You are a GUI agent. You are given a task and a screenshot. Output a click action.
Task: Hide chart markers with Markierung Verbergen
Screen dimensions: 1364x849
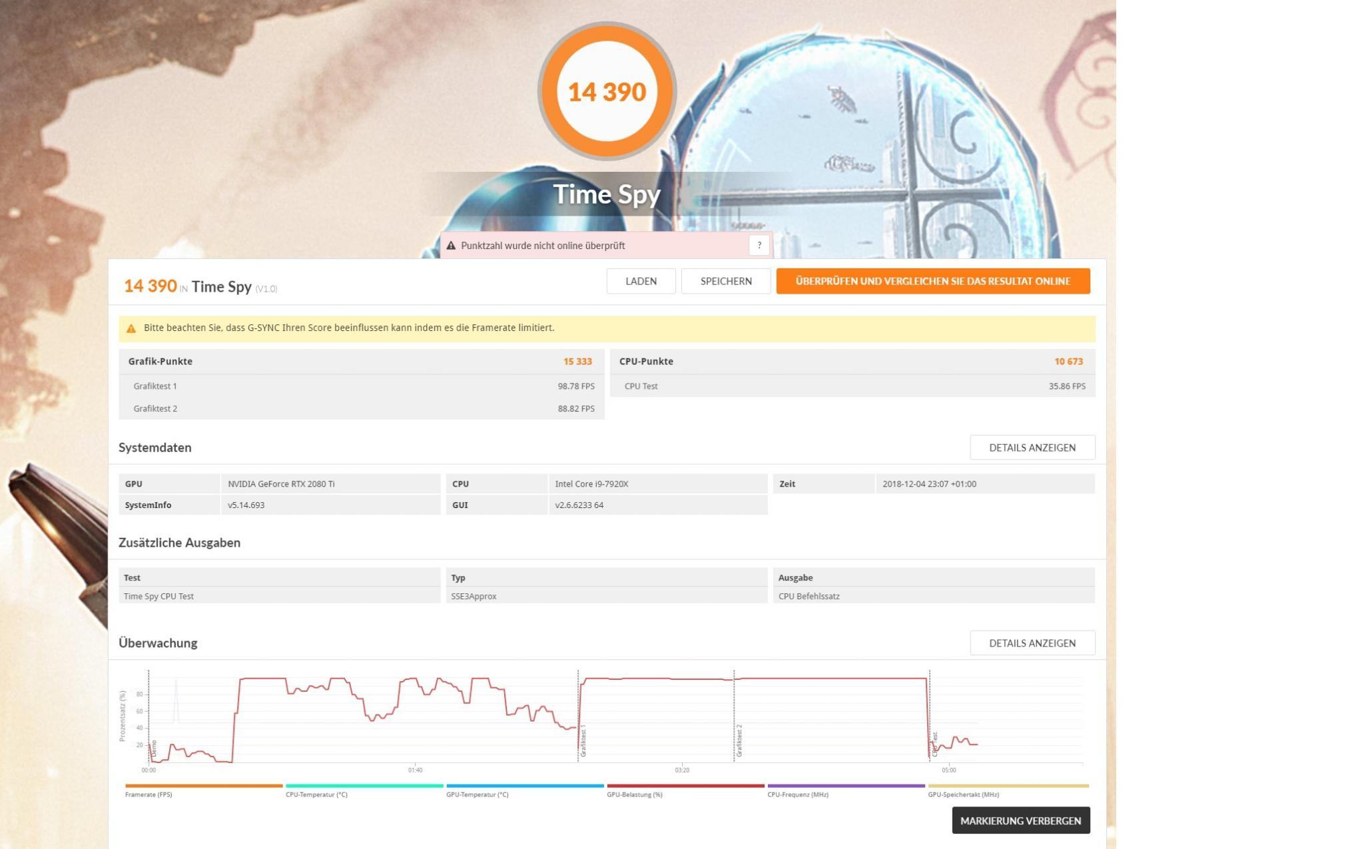click(x=1020, y=820)
